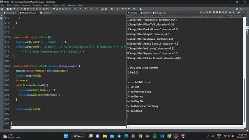Switch to the Debug Shell tab

tap(159, 13)
